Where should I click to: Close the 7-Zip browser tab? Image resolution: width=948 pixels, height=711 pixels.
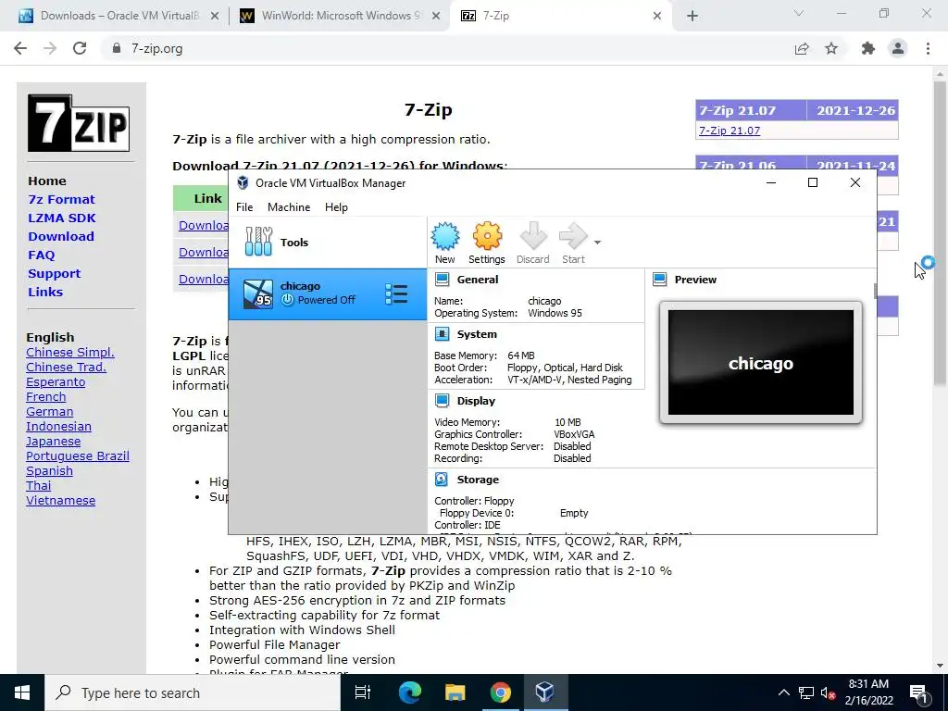pos(657,16)
